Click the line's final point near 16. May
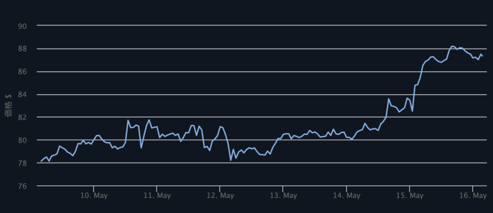The image size is (493, 213). click(x=483, y=56)
